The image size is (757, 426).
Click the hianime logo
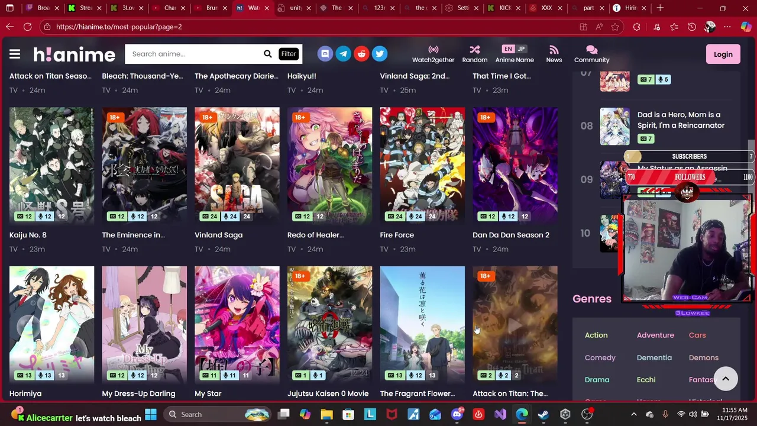point(74,54)
